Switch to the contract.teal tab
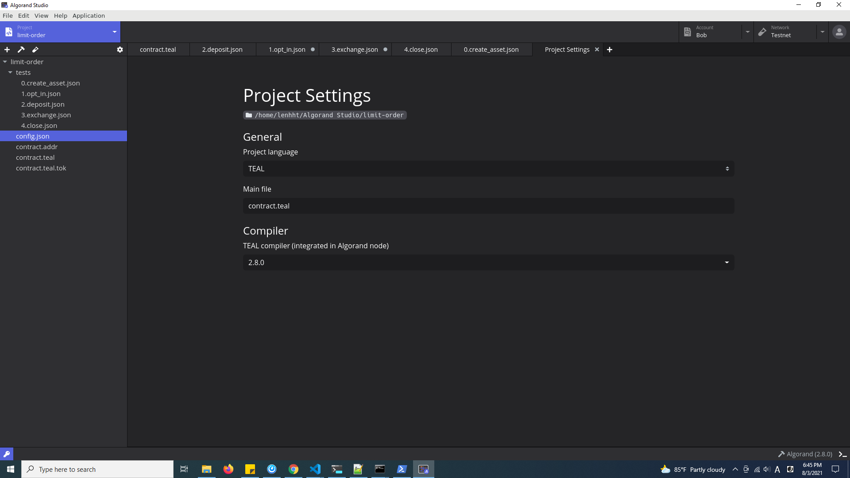850x478 pixels. (158, 49)
